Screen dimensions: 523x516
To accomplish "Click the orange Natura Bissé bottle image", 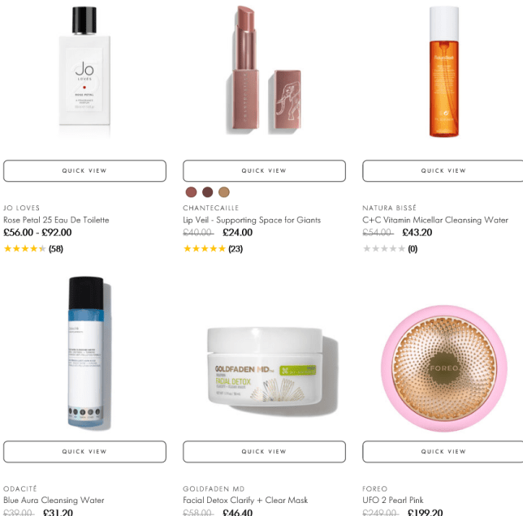I will [x=444, y=71].
